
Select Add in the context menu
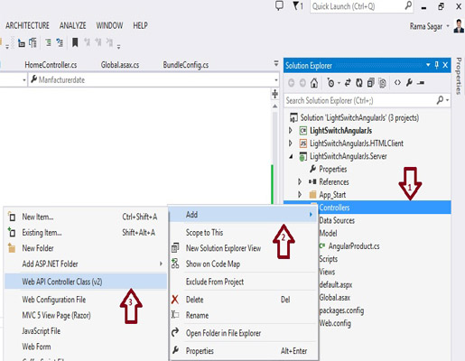242,215
